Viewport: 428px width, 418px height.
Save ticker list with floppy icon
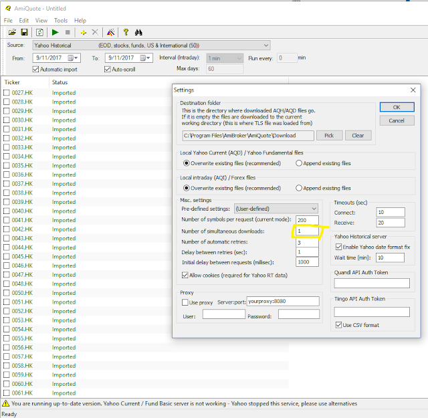pyautogui.click(x=24, y=33)
